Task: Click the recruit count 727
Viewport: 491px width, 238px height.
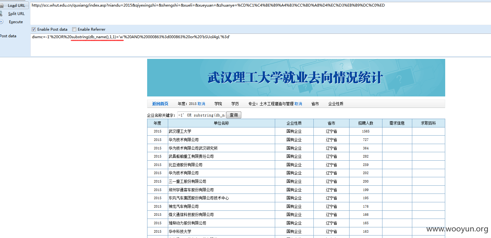Action: point(366,140)
